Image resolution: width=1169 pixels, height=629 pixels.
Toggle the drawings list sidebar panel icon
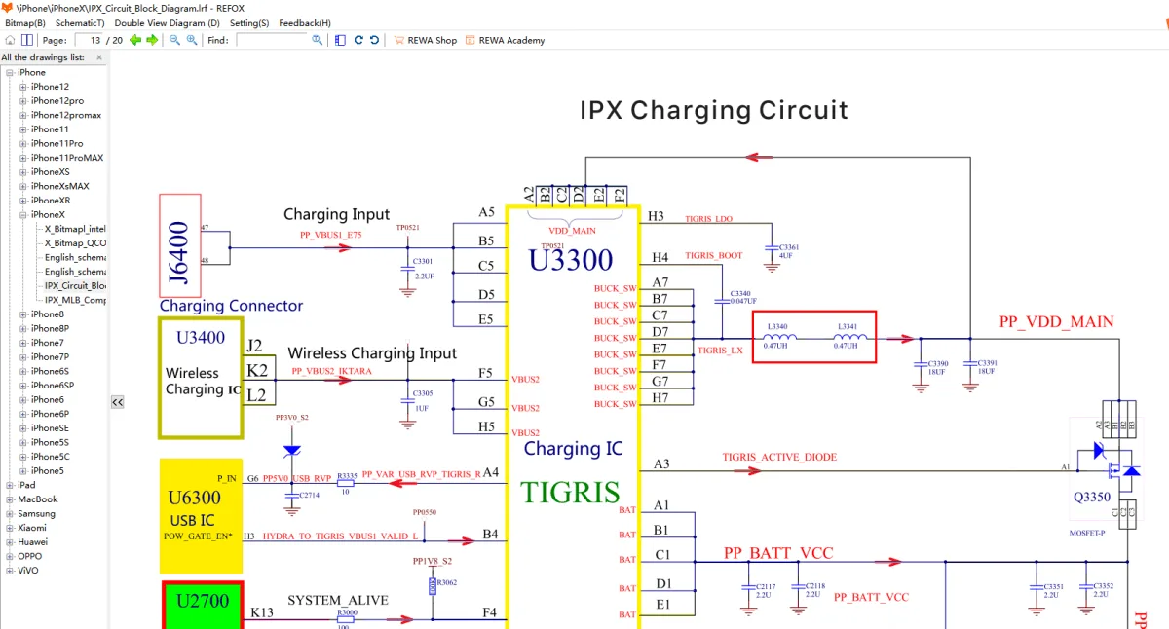pos(340,40)
